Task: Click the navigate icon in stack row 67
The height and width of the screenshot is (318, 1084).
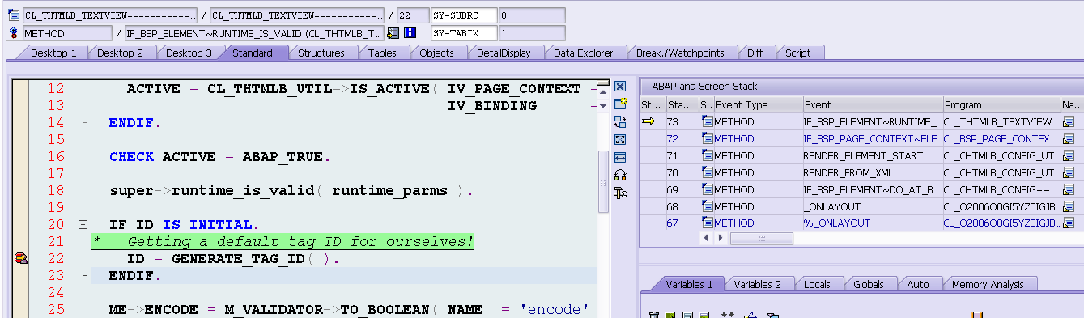Action: 1069,223
